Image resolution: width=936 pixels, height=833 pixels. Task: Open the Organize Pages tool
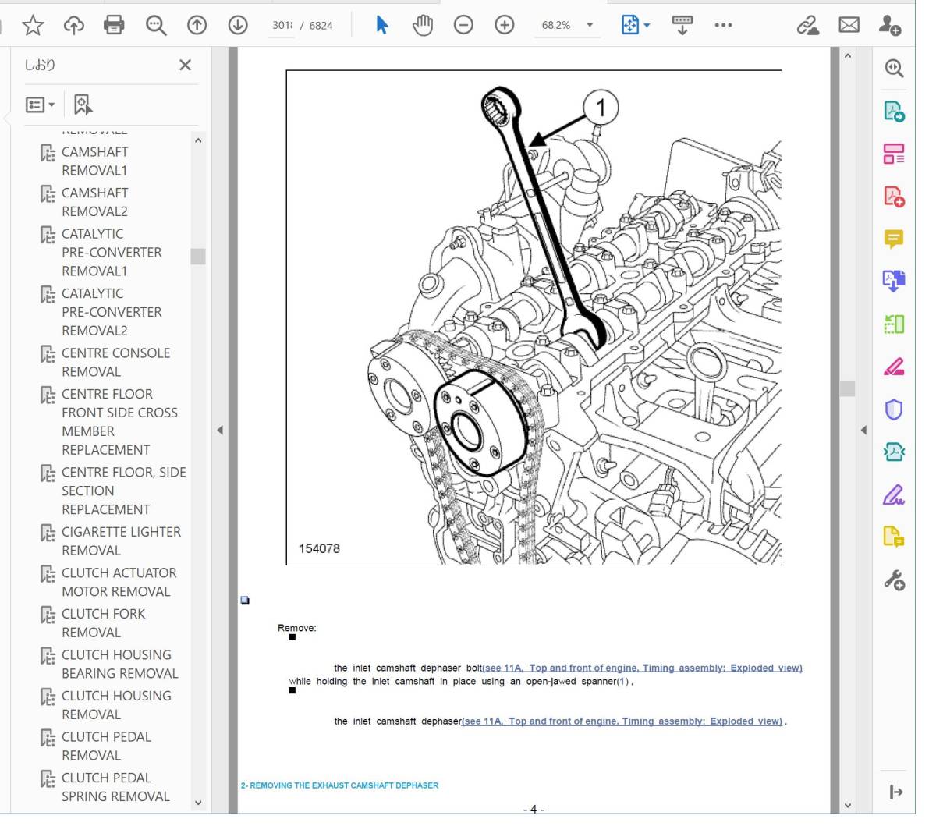(894, 154)
